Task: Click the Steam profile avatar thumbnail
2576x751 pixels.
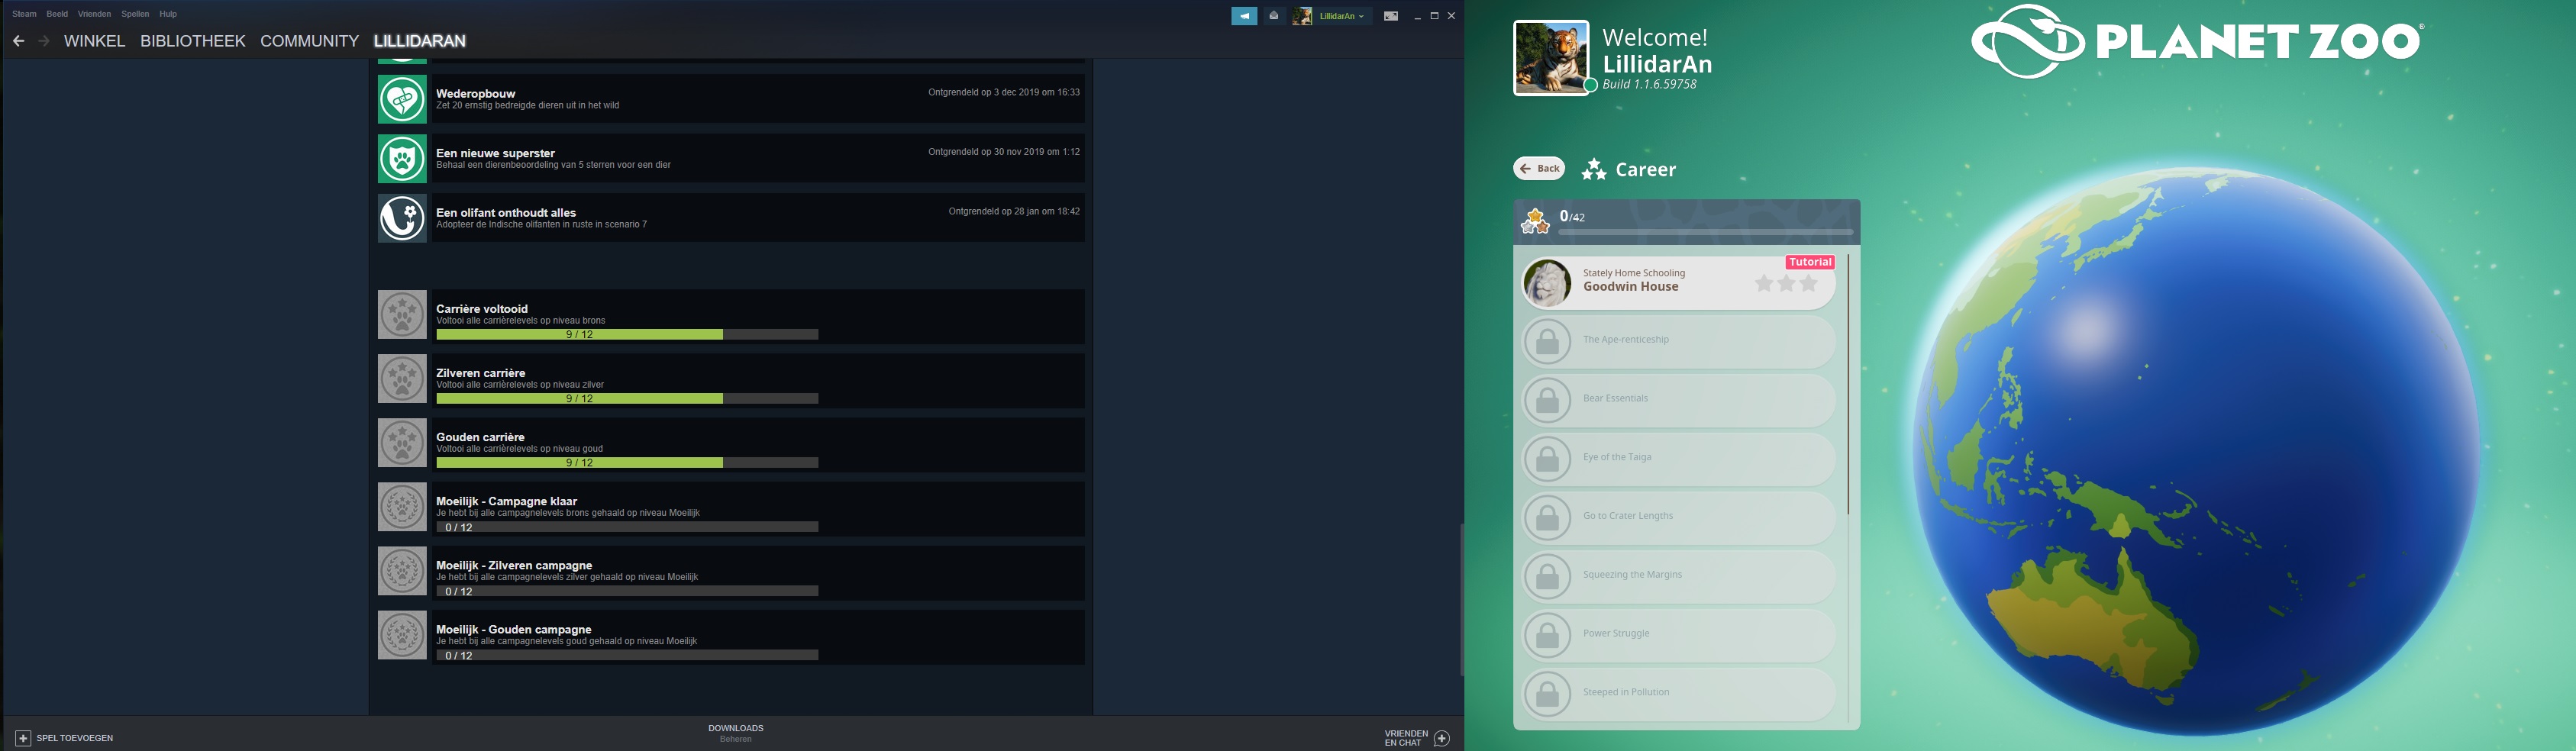Action: click(1302, 16)
